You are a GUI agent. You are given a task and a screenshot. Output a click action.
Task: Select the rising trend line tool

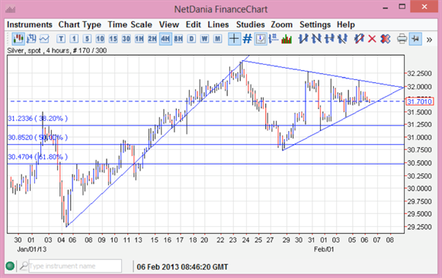(303, 39)
